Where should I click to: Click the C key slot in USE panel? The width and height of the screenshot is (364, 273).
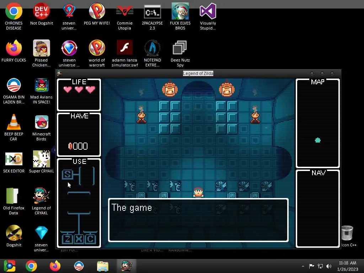pos(90,239)
